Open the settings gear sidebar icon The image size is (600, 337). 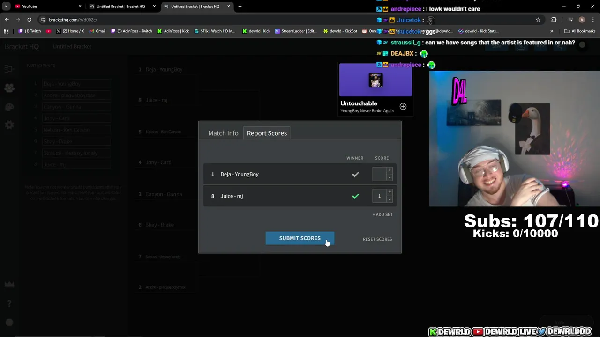[9, 125]
